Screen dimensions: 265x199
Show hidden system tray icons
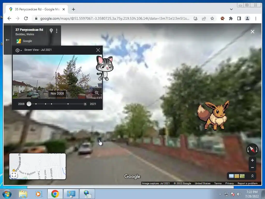click(220, 194)
